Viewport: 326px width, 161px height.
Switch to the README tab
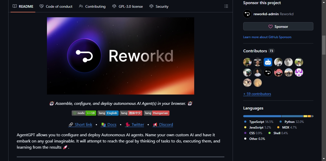coord(23,6)
